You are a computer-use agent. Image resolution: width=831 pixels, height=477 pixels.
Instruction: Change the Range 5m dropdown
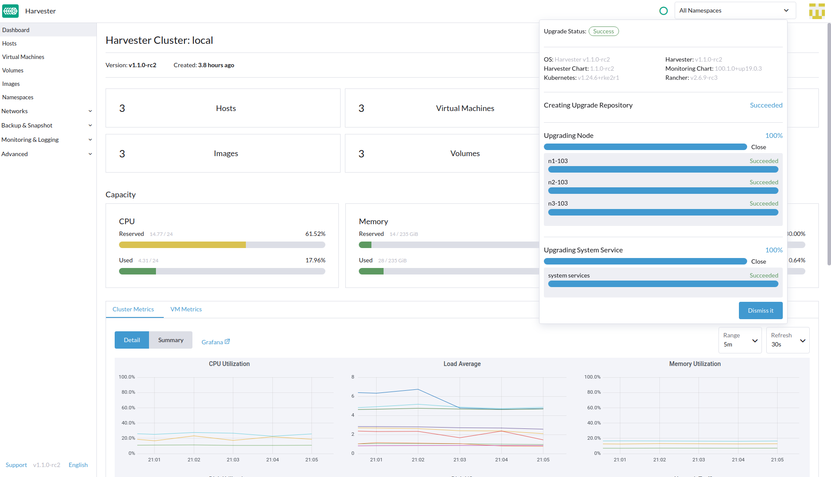[x=740, y=340]
